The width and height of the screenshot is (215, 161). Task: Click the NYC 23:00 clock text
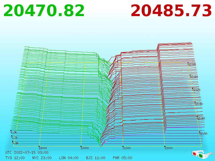tap(42, 158)
